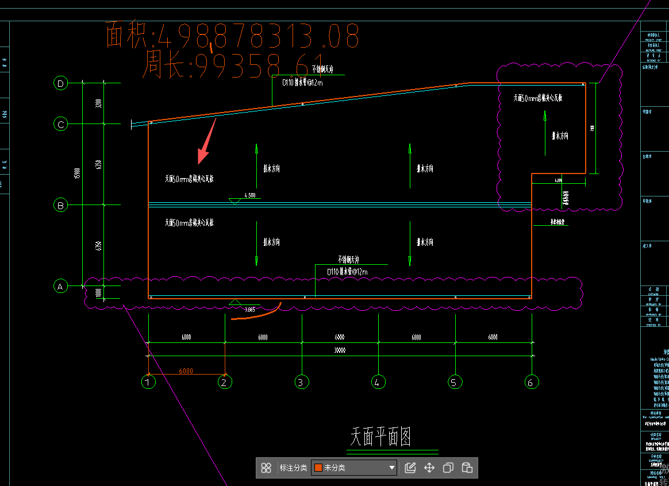Click axis bubble C
This screenshot has height=486, width=669.
tap(60, 124)
